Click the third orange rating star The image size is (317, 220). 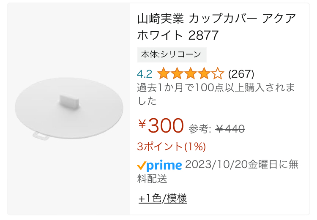pos(190,74)
